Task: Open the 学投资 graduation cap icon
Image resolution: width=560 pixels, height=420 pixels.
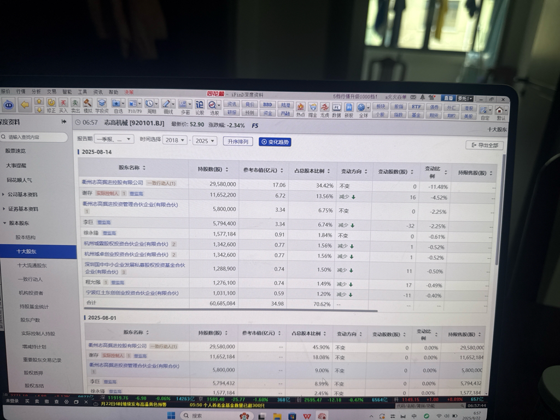Action: coord(102,106)
